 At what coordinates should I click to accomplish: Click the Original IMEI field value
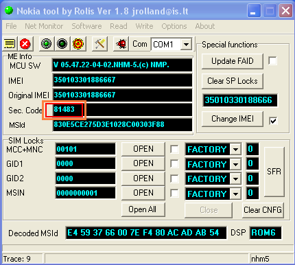pyautogui.click(x=122, y=95)
